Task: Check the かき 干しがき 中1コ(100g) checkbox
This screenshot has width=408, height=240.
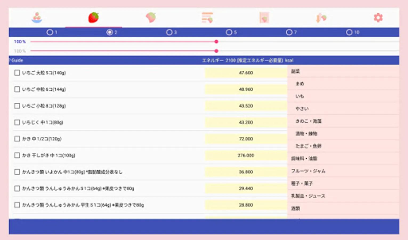Action: pyautogui.click(x=17, y=155)
